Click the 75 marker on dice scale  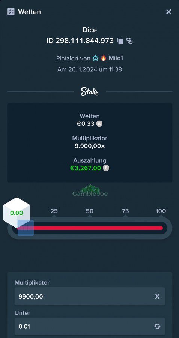click(x=125, y=211)
